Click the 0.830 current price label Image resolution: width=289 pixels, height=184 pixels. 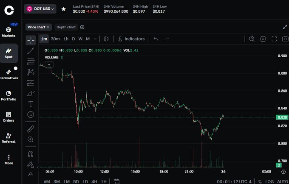(x=282, y=117)
